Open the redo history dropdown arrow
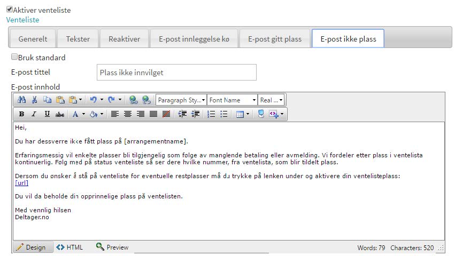Image resolution: width=455 pixels, height=256 pixels. coord(120,100)
